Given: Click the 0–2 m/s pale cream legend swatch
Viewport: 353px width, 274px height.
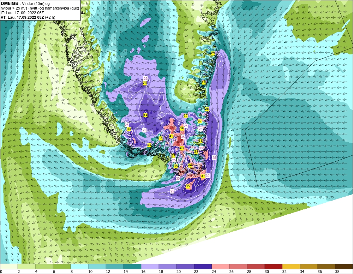Looking at the screenshot, I should (9, 267).
